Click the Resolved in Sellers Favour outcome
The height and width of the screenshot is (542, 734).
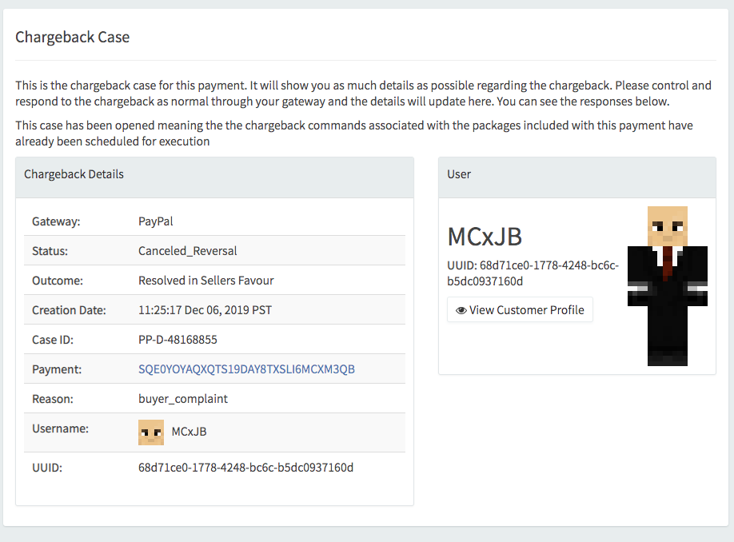pos(206,281)
